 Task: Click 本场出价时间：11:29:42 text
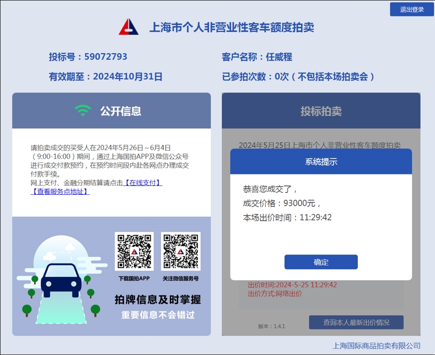pyautogui.click(x=287, y=217)
